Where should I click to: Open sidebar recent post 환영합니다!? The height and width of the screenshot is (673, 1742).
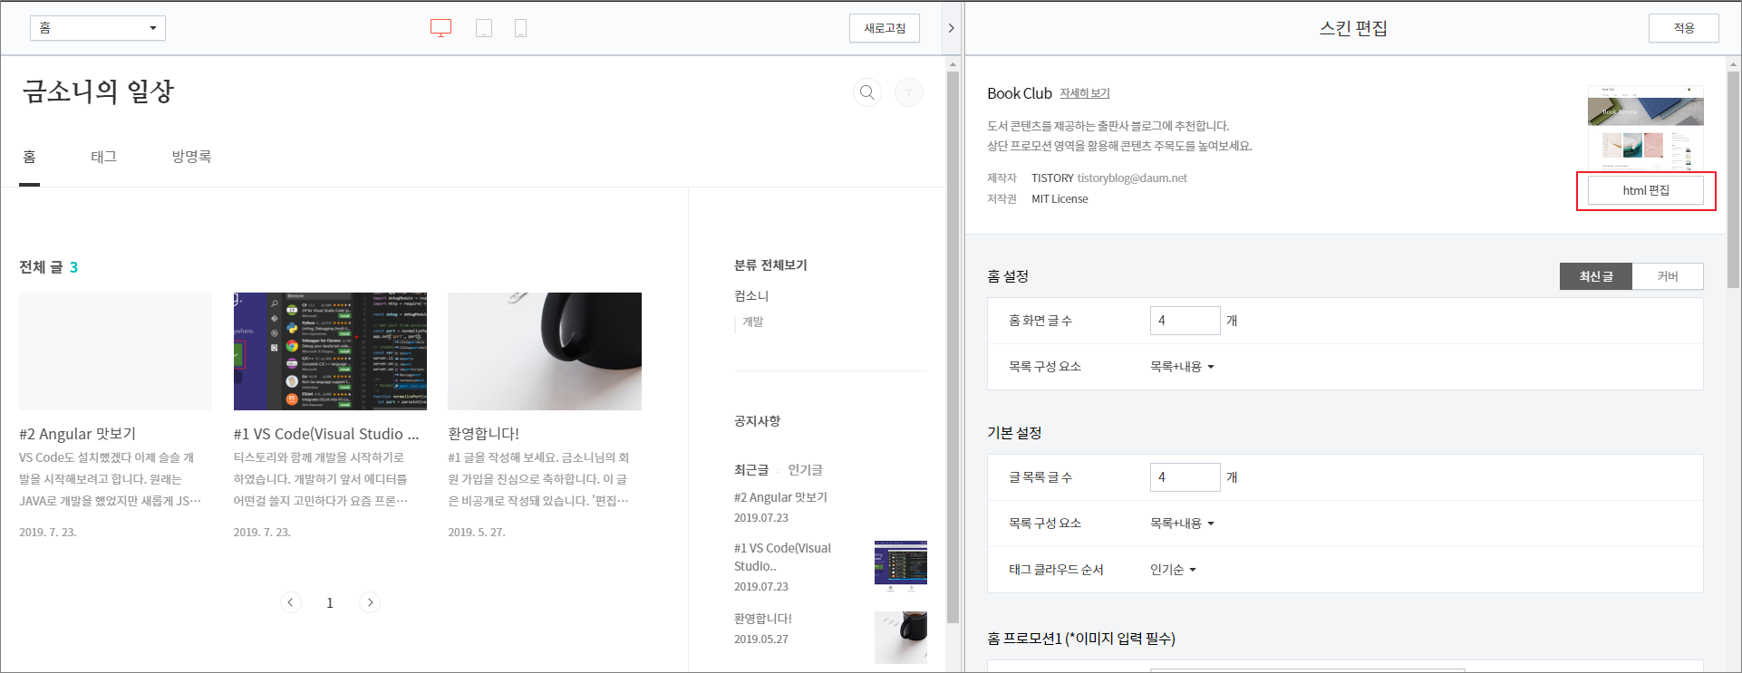(763, 619)
